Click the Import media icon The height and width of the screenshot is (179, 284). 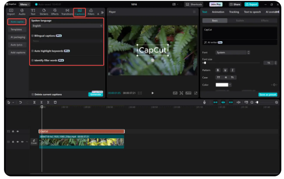11,11
